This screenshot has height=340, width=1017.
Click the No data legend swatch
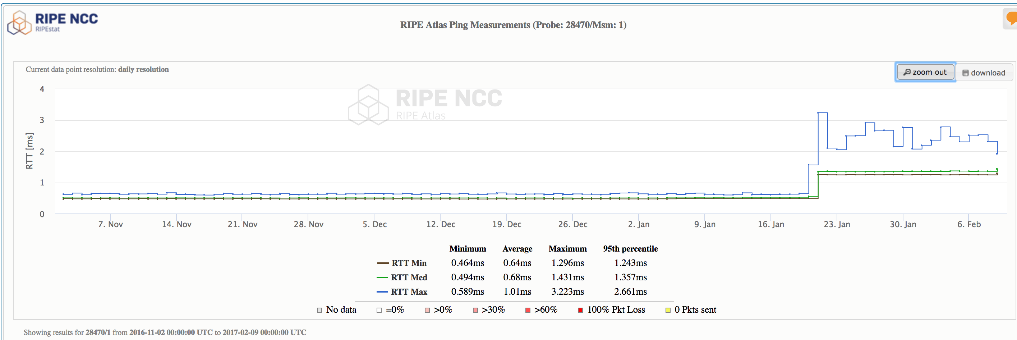[319, 310]
